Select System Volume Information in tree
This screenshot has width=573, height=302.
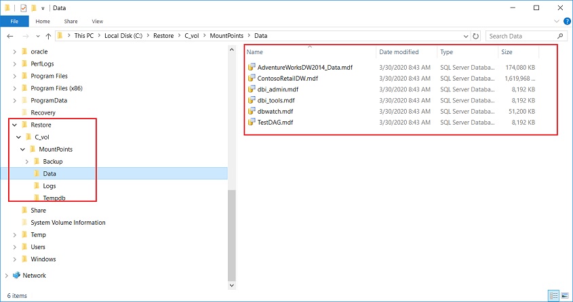[x=68, y=223]
